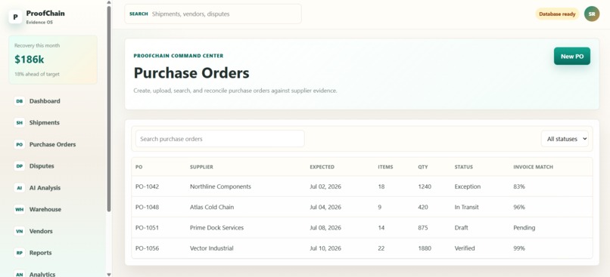Screen dimensions: 610x277
Task: Click the INVOICE MATCH column header
Action: coord(534,168)
